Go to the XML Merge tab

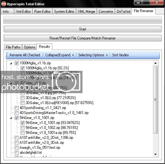[x=86, y=11]
